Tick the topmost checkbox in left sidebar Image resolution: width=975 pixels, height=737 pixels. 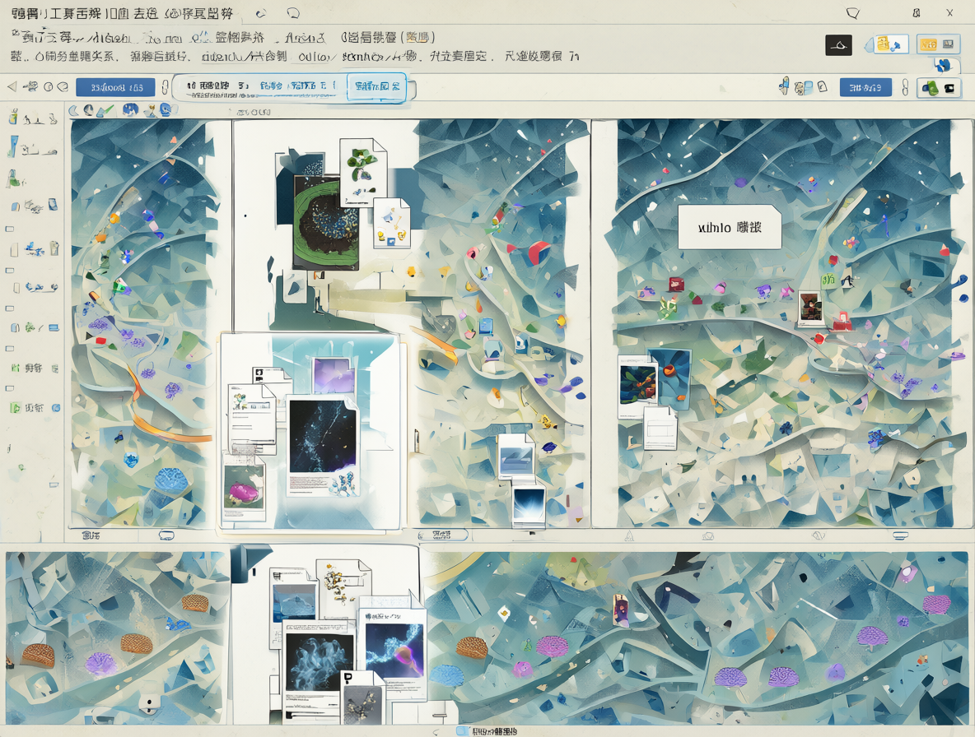tap(9, 229)
